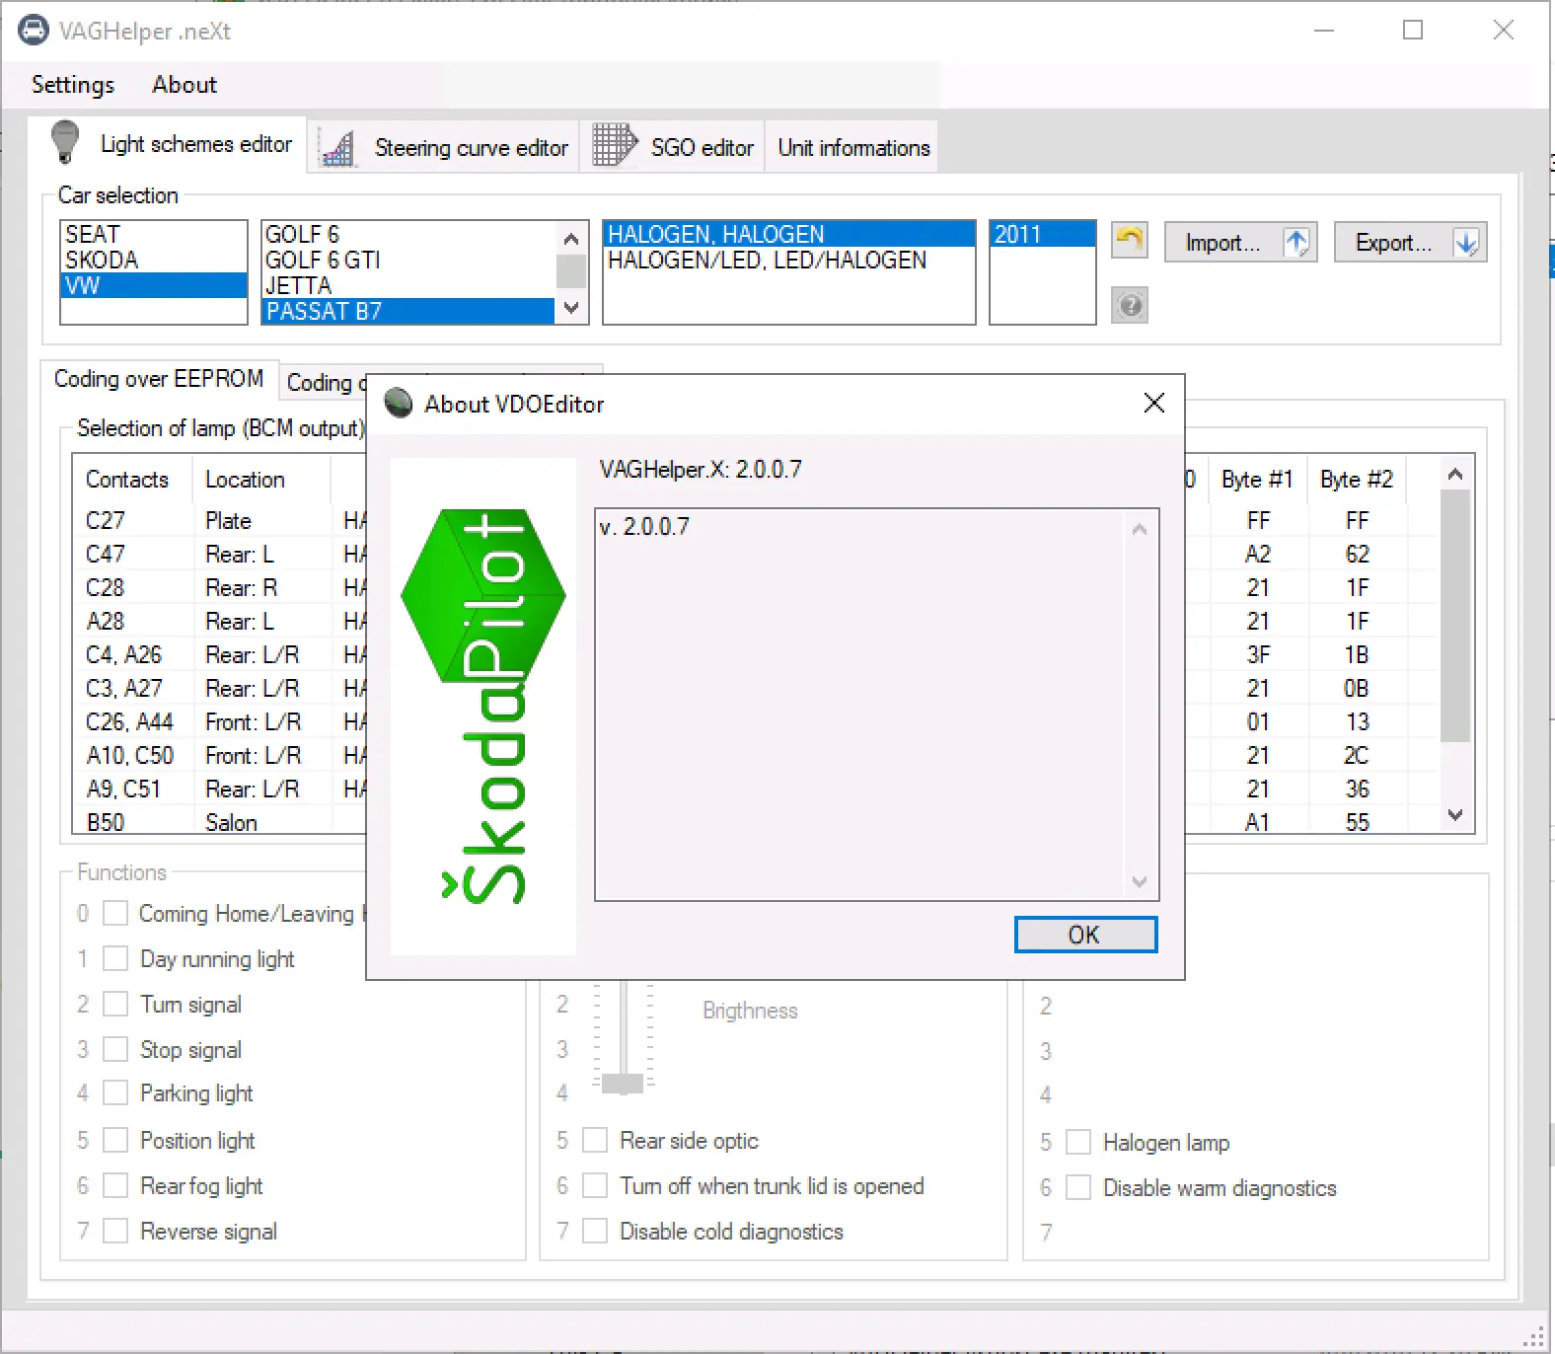Click model list scroll up arrow

pos(570,238)
